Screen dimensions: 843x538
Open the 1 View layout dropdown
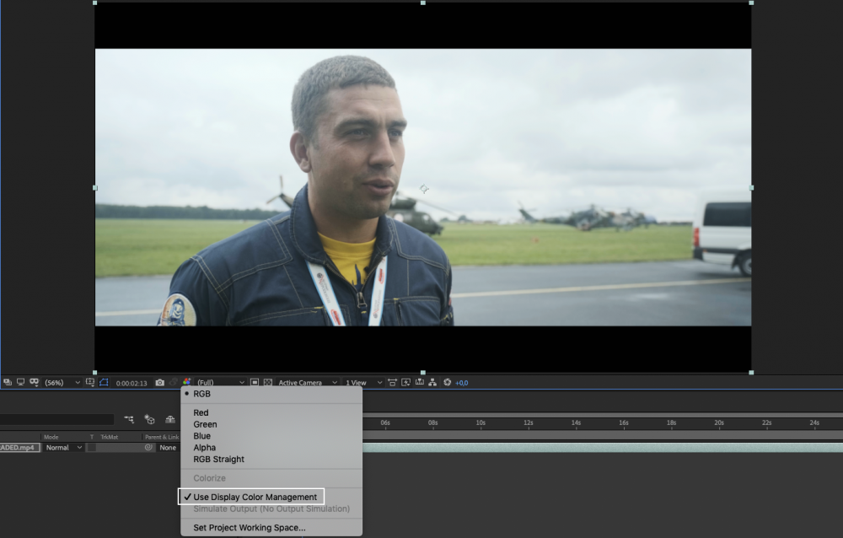pyautogui.click(x=364, y=383)
